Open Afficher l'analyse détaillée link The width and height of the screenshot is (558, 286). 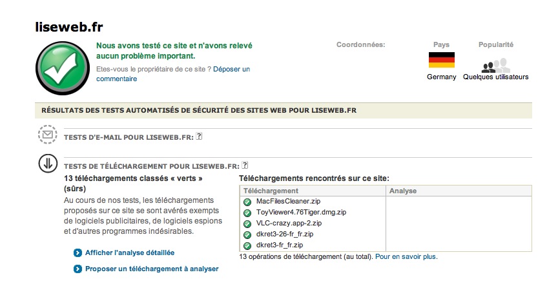coord(130,253)
